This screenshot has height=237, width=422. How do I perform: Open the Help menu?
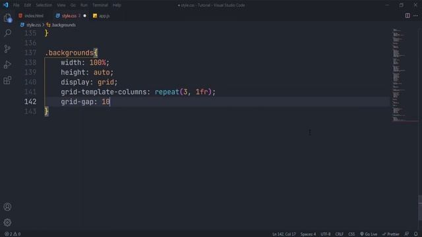coord(117,5)
